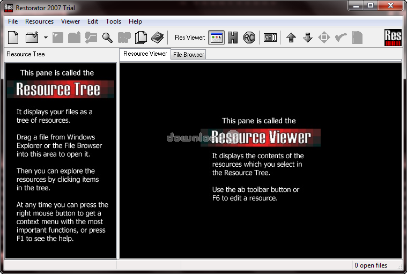This screenshot has width=407, height=274.
Task: Click the magnifying glass Find icon
Action: tap(107, 38)
